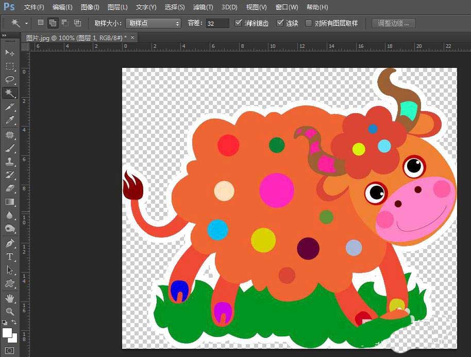Check 对所有图层取样 option
This screenshot has height=357, width=471.
(x=308, y=23)
